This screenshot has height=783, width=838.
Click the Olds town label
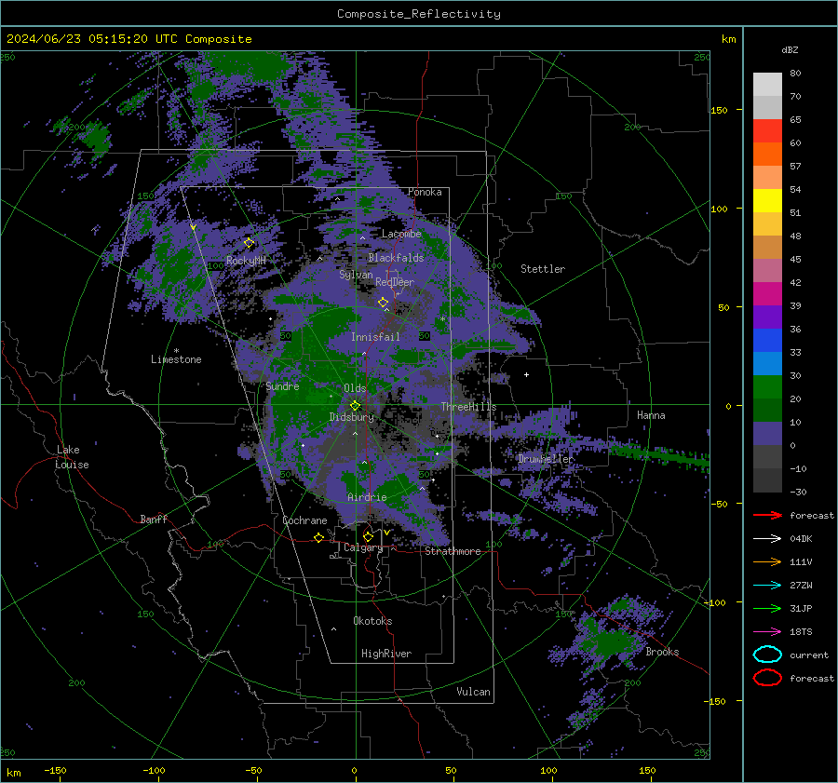coord(355,388)
